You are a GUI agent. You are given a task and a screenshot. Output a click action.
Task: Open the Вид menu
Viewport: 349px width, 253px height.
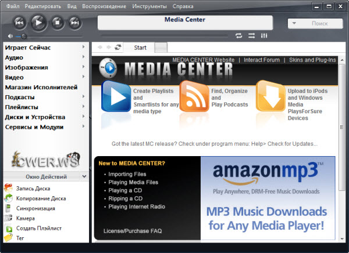72,6
